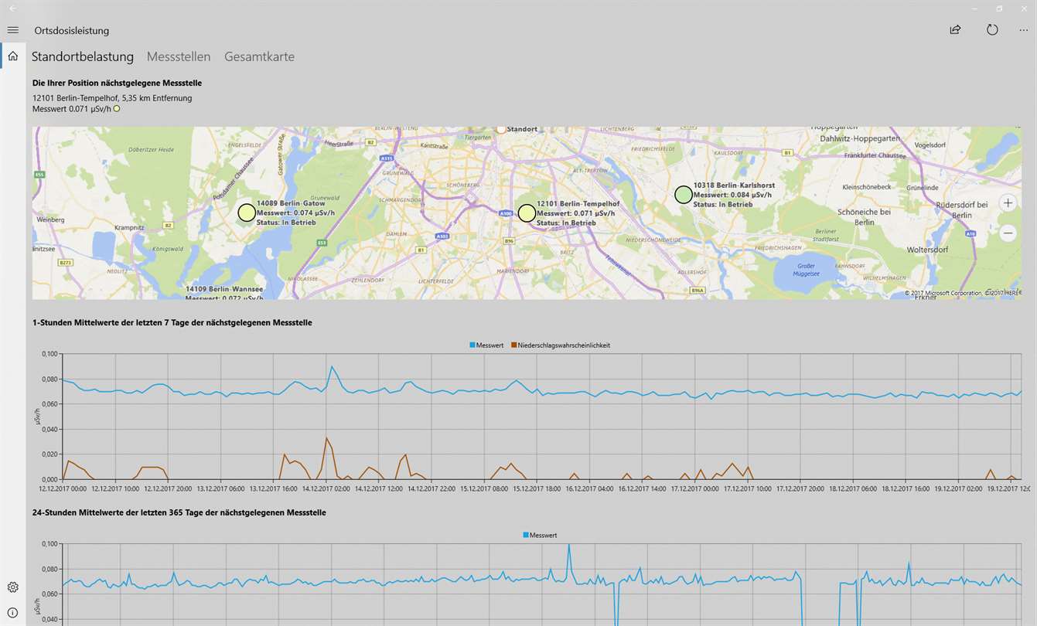Click Messwert legend in the 7-day chart
Screen dimensions: 1037x626
click(x=486, y=345)
